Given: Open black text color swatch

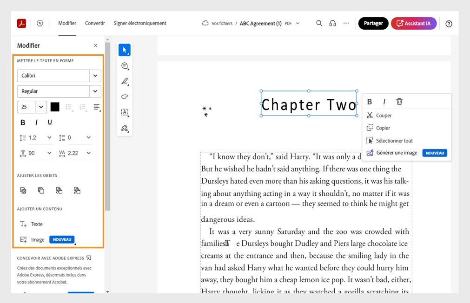Looking at the screenshot, I should point(55,107).
